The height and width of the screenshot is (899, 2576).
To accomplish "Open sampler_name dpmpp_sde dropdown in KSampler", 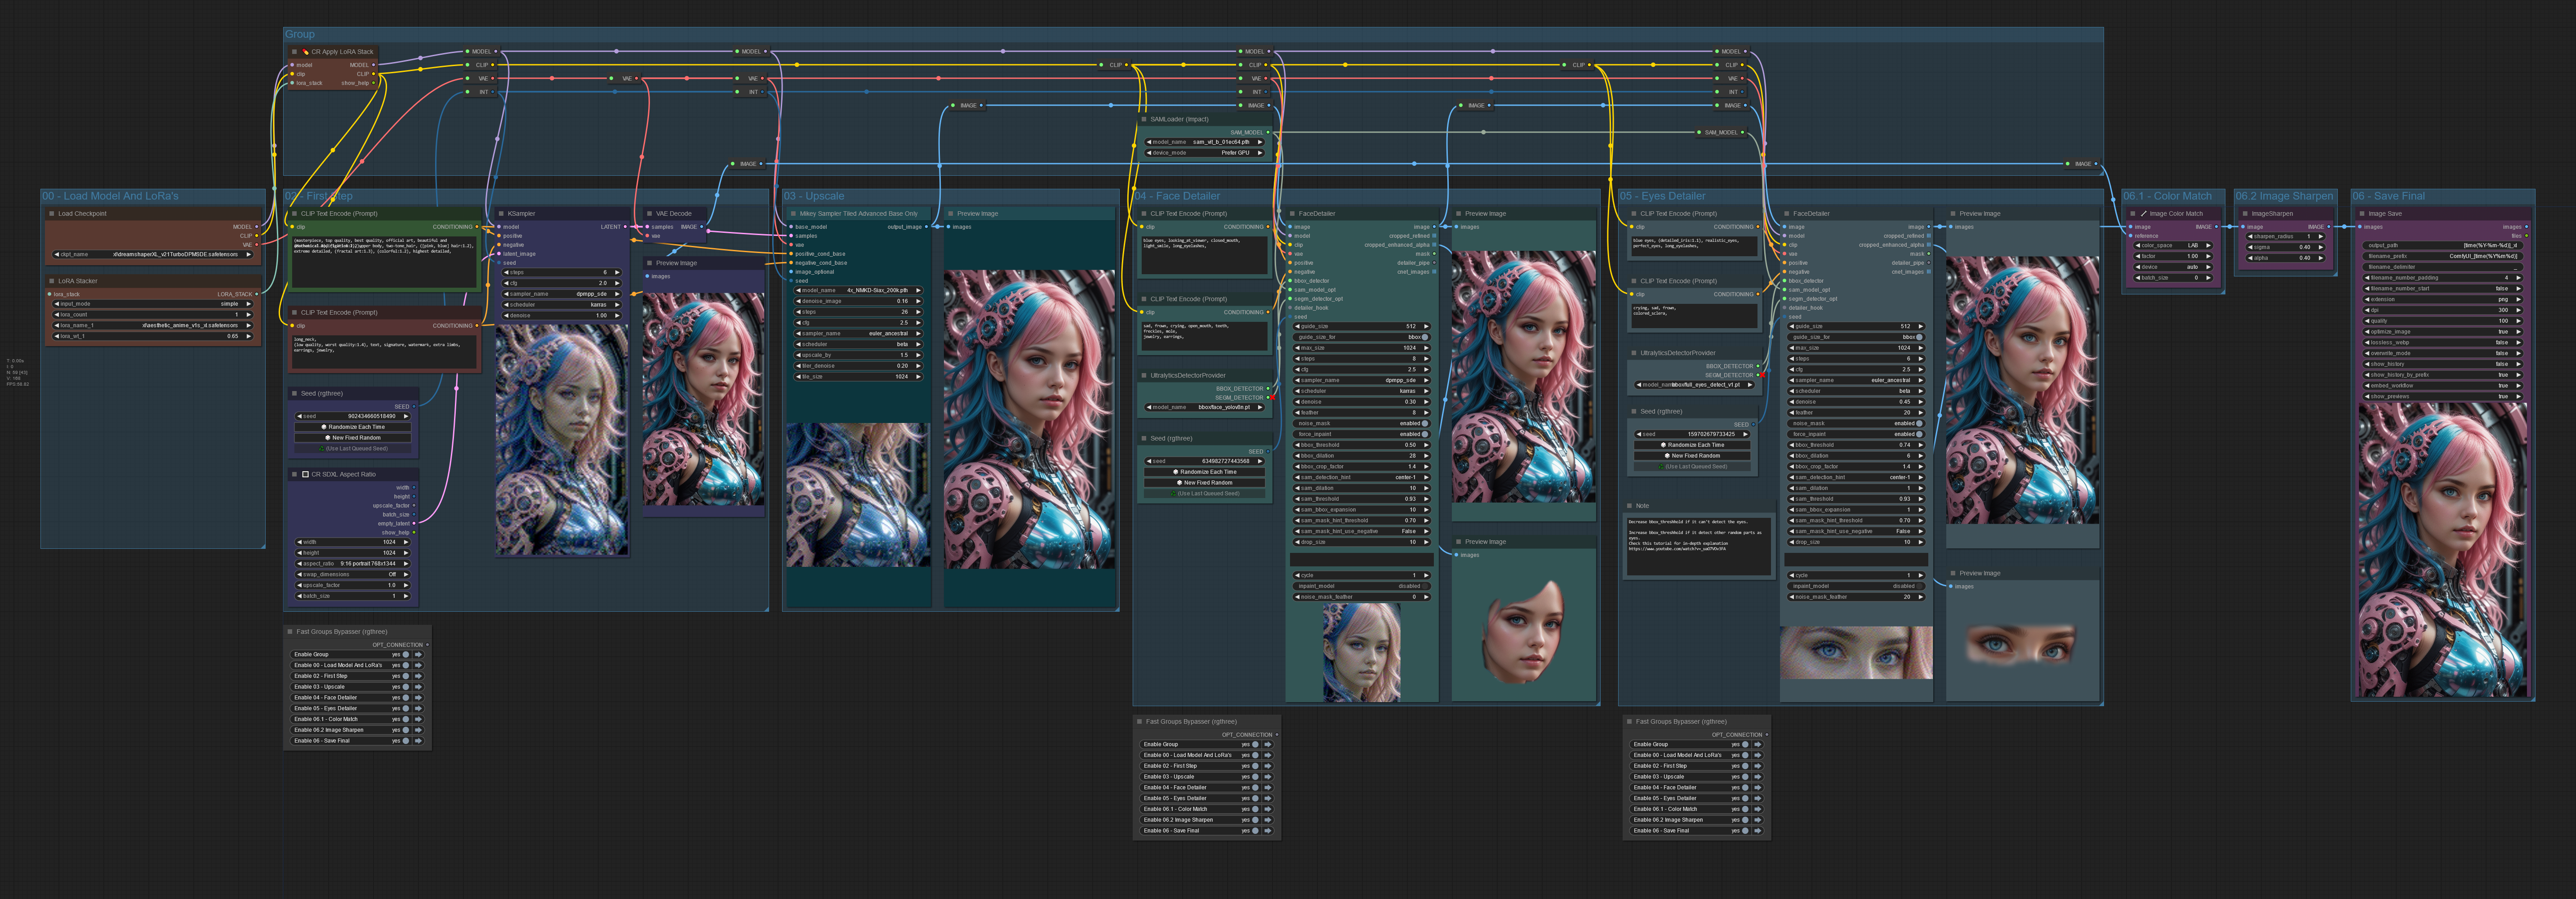I will tap(561, 294).
